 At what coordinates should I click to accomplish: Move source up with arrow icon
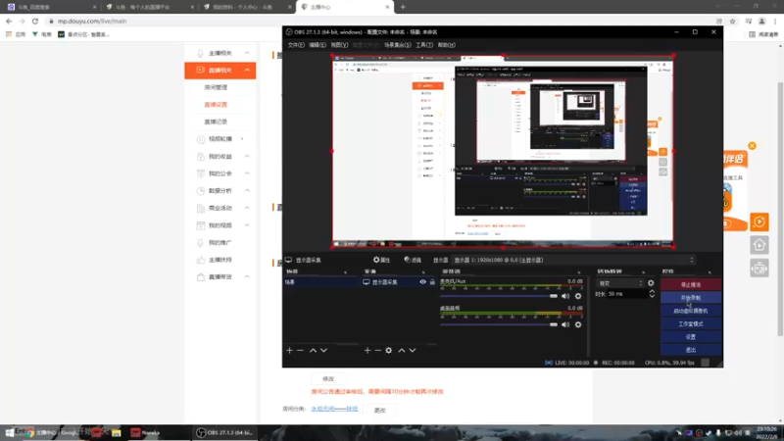[402, 351]
